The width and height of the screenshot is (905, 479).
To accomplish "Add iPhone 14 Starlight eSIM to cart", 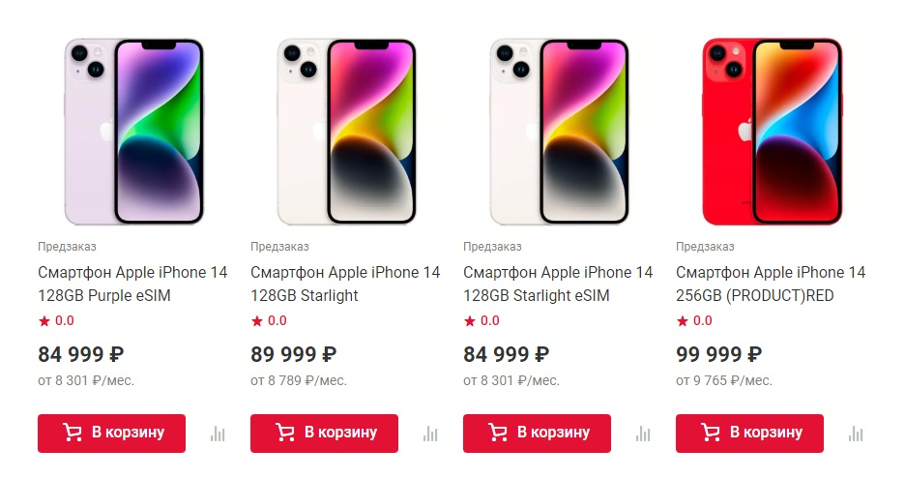I will coord(537,434).
